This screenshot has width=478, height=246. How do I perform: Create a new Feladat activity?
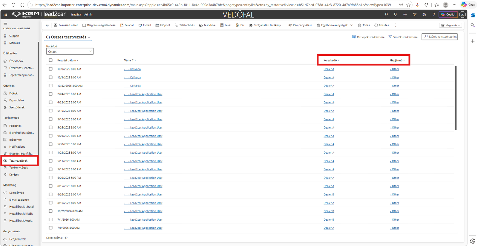point(127,25)
